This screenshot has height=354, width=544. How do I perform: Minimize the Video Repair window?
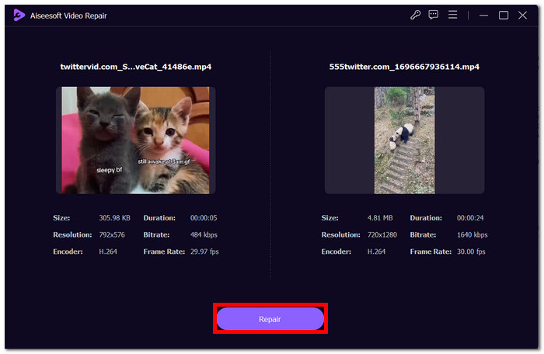[483, 16]
